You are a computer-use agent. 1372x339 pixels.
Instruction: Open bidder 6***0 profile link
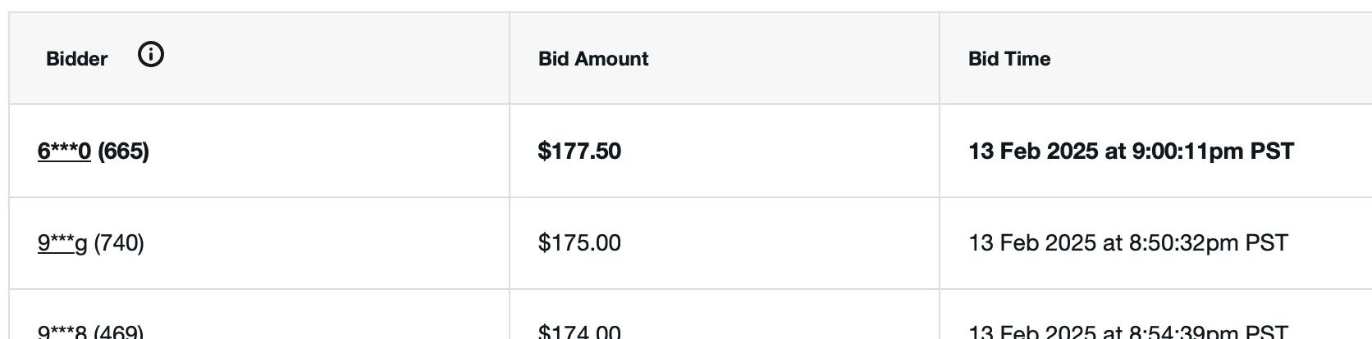(x=64, y=151)
